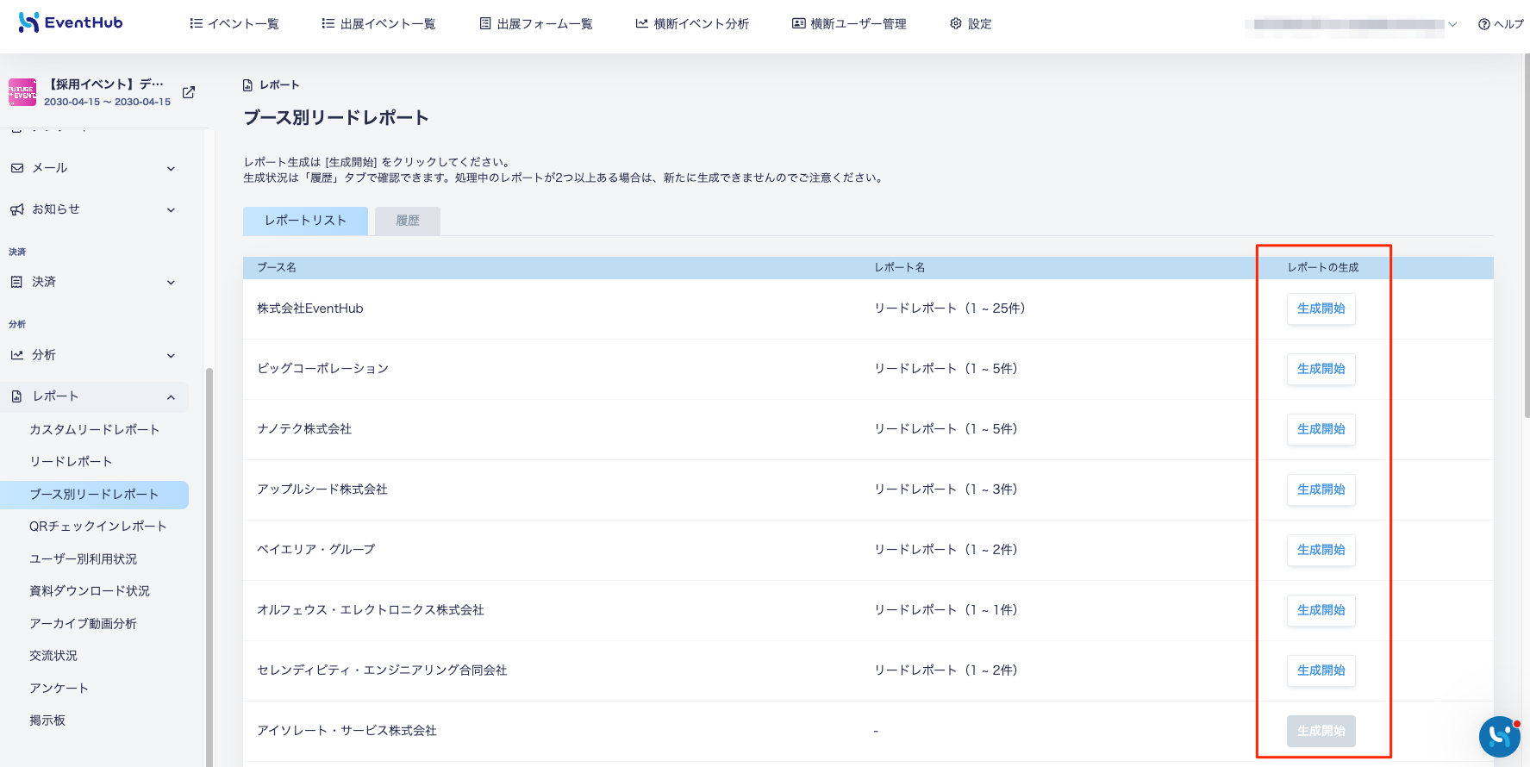Click the megaphone お知らせ icon
This screenshot has width=1530, height=767.
pos(17,209)
